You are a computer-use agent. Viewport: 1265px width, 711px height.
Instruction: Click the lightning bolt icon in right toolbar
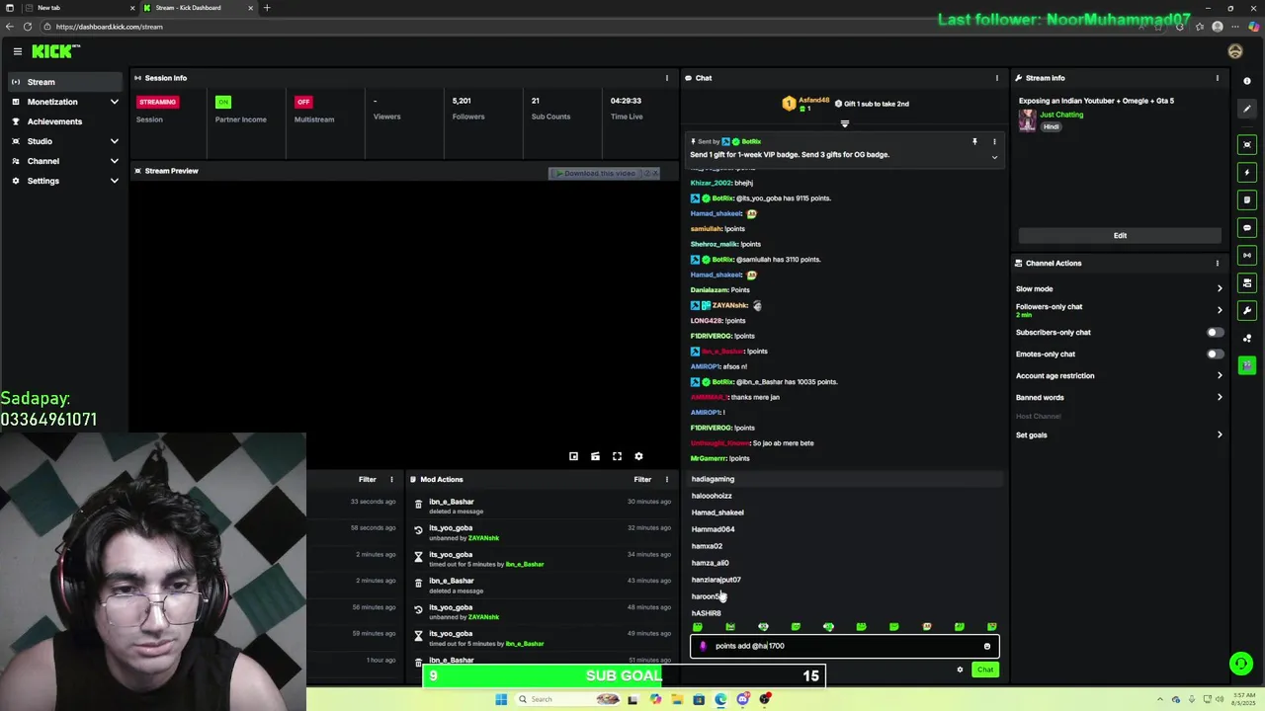pyautogui.click(x=1247, y=172)
